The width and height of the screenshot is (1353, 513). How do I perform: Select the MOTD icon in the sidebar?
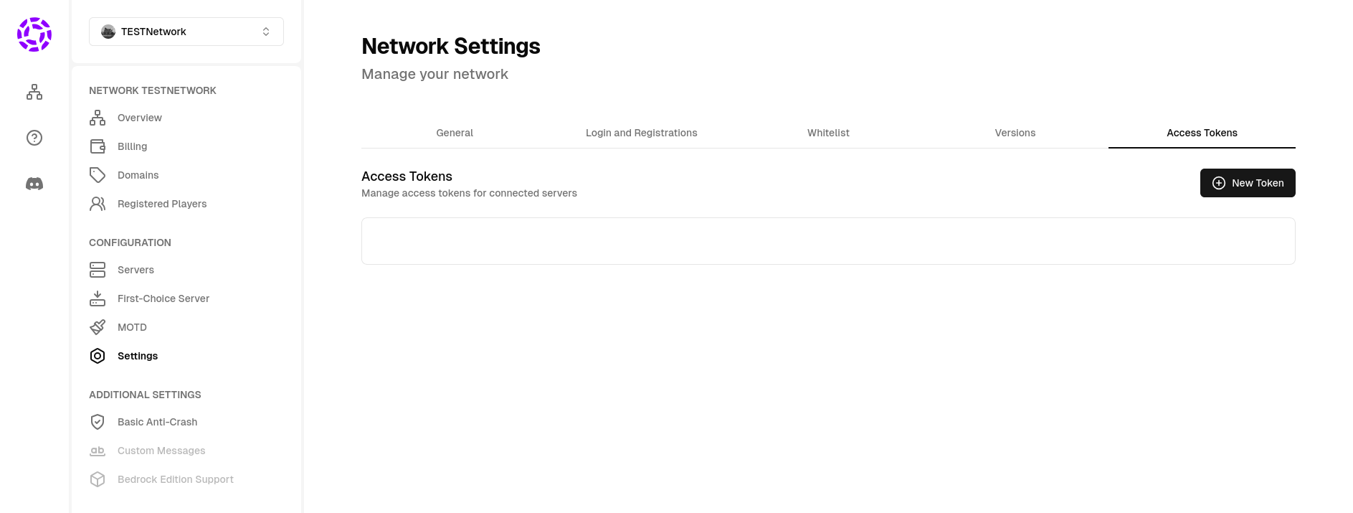click(98, 327)
